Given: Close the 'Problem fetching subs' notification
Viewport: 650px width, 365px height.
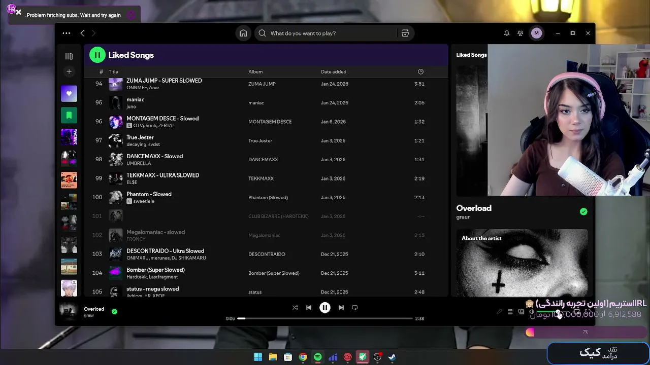Looking at the screenshot, I should point(19,12).
